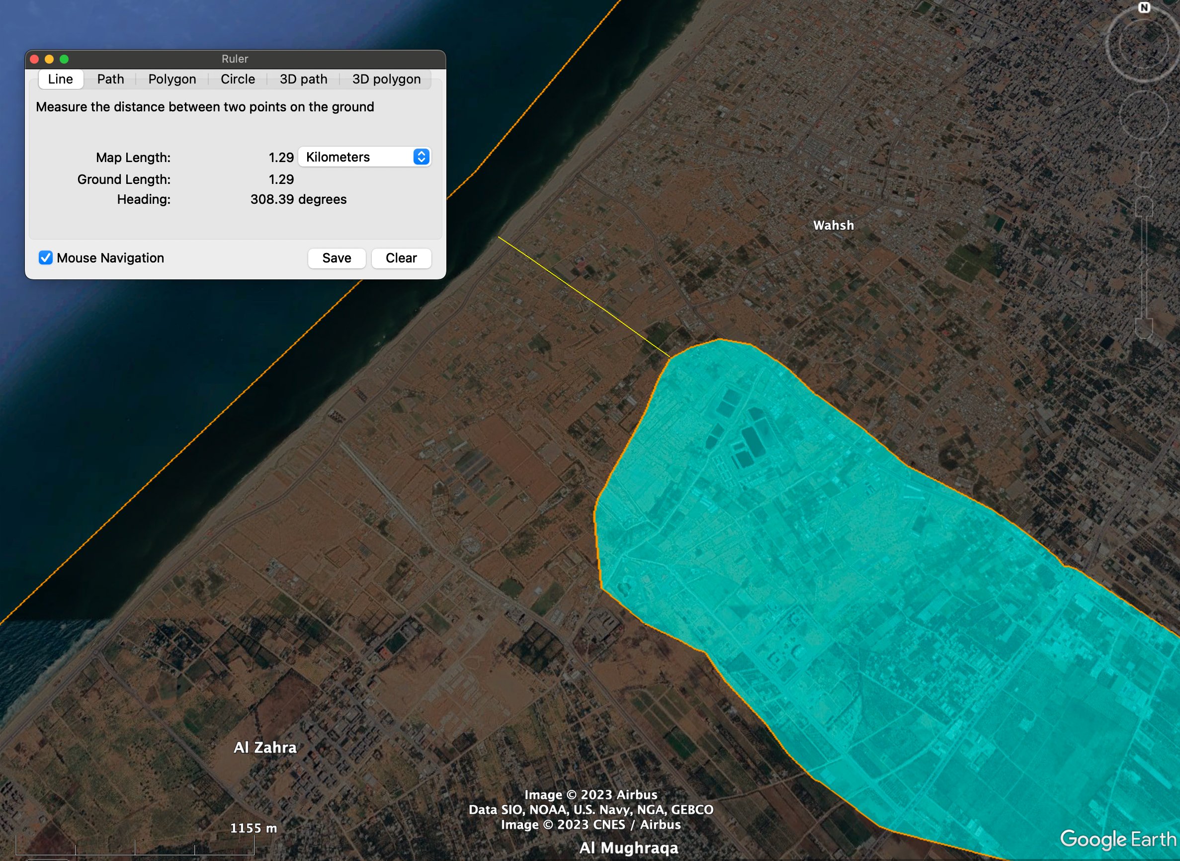Click the Street View pegman icon
Image resolution: width=1180 pixels, height=861 pixels.
click(x=1144, y=171)
